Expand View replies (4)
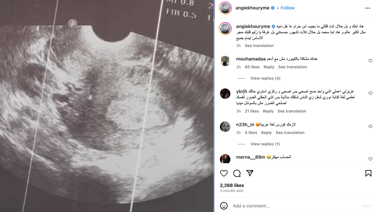The height and width of the screenshot is (212, 373). click(265, 78)
